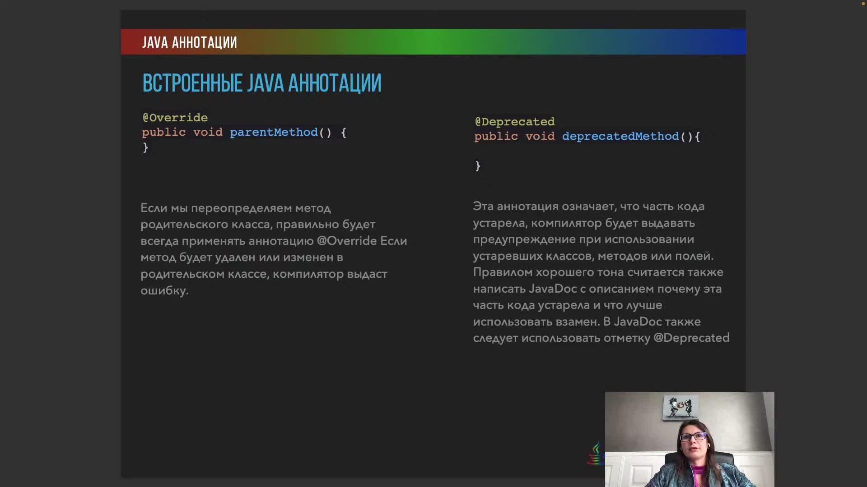Click the line 'Правилом хорошего тона считается также'
867x487 pixels.
tap(598, 272)
